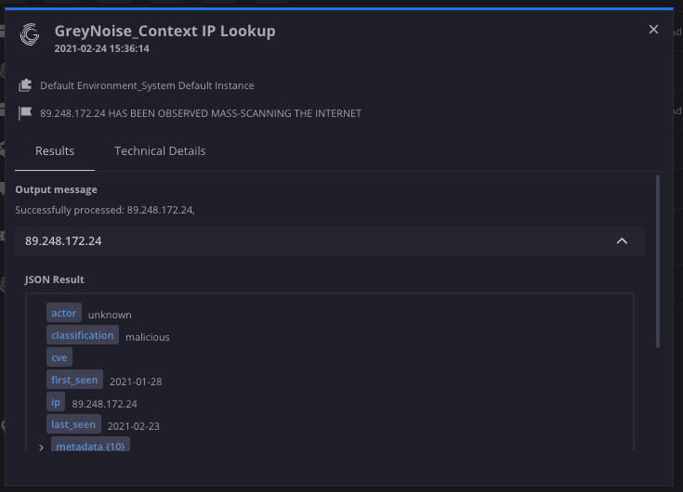Expand the metadata {10} node
683x492 pixels.
tap(42, 447)
